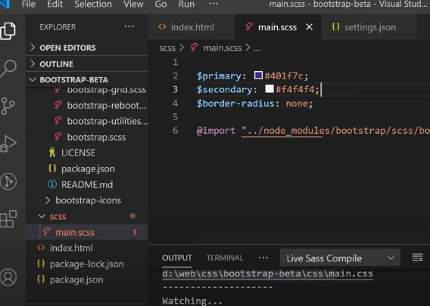Open bootstrap-reboot file in explorer
Image resolution: width=430 pixels, height=306 pixels.
click(x=86, y=105)
